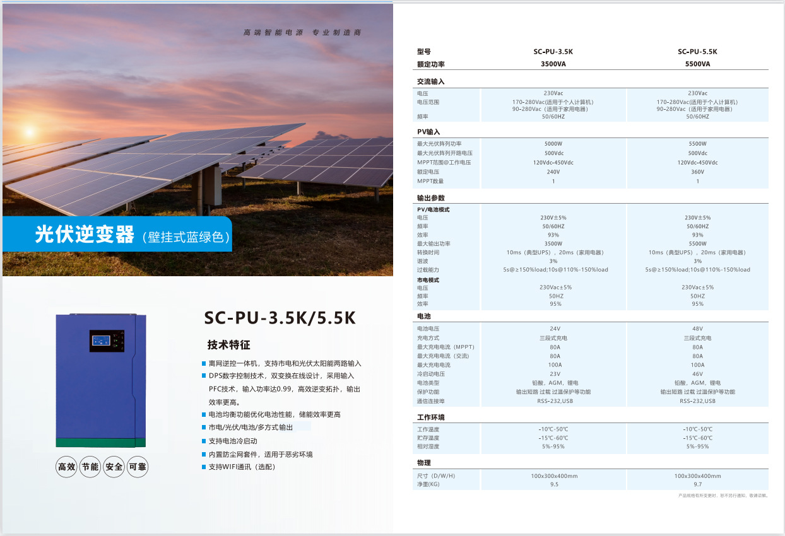Click the 高效 circular badge
Image resolution: width=785 pixels, height=536 pixels.
[66, 467]
